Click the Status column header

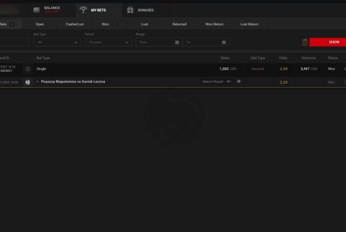pyautogui.click(x=333, y=58)
